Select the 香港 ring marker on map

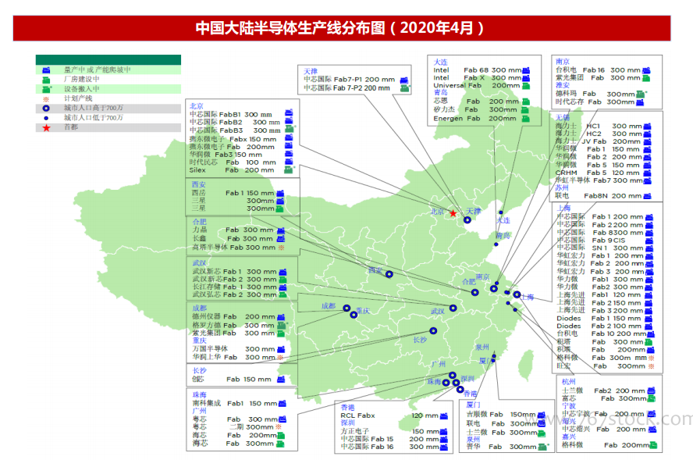(x=460, y=390)
